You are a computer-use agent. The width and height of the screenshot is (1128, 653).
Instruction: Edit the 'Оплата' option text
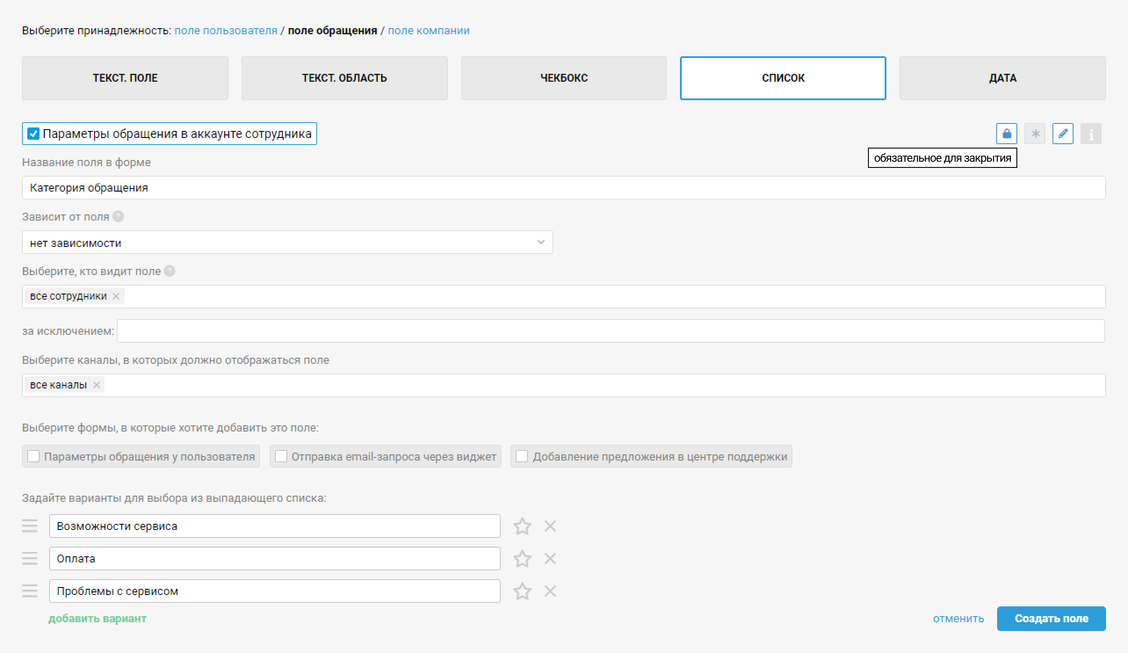click(275, 559)
